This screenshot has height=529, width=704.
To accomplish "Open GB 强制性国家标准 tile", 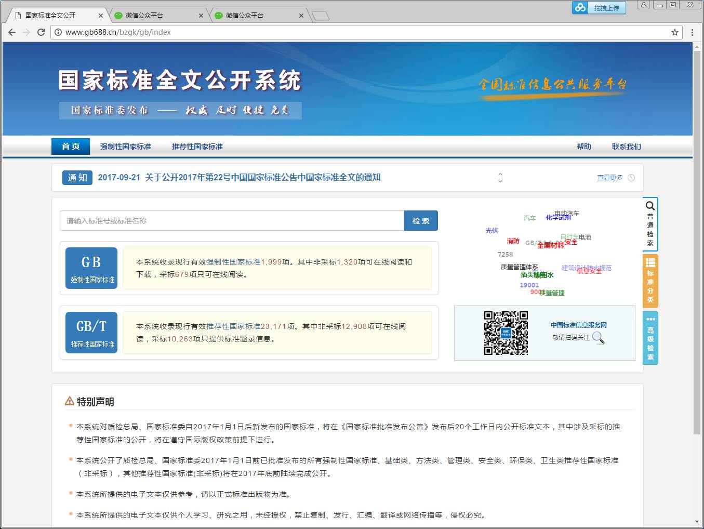I will pos(91,268).
